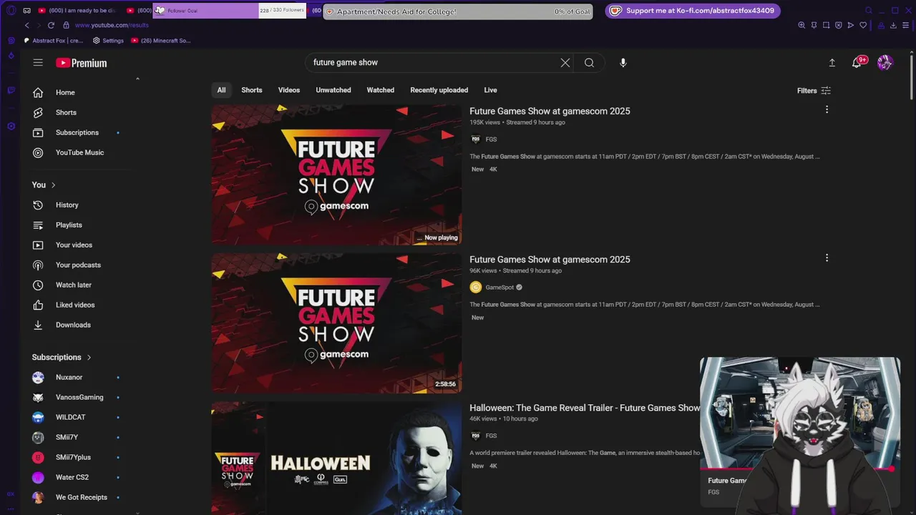This screenshot has width=916, height=515.
Task: Open YouTube Music in the guide sidebar
Action: (x=79, y=152)
